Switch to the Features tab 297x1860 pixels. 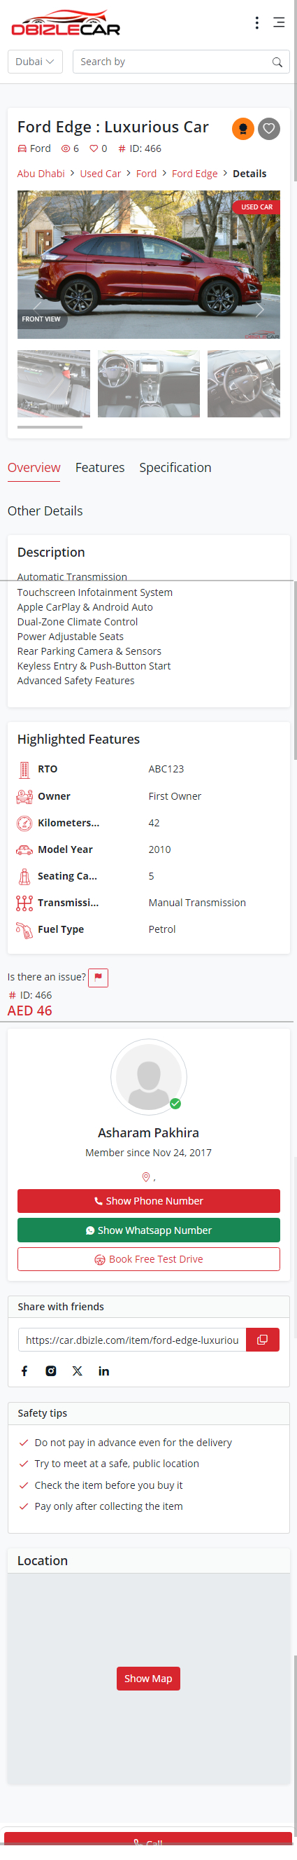(x=100, y=468)
